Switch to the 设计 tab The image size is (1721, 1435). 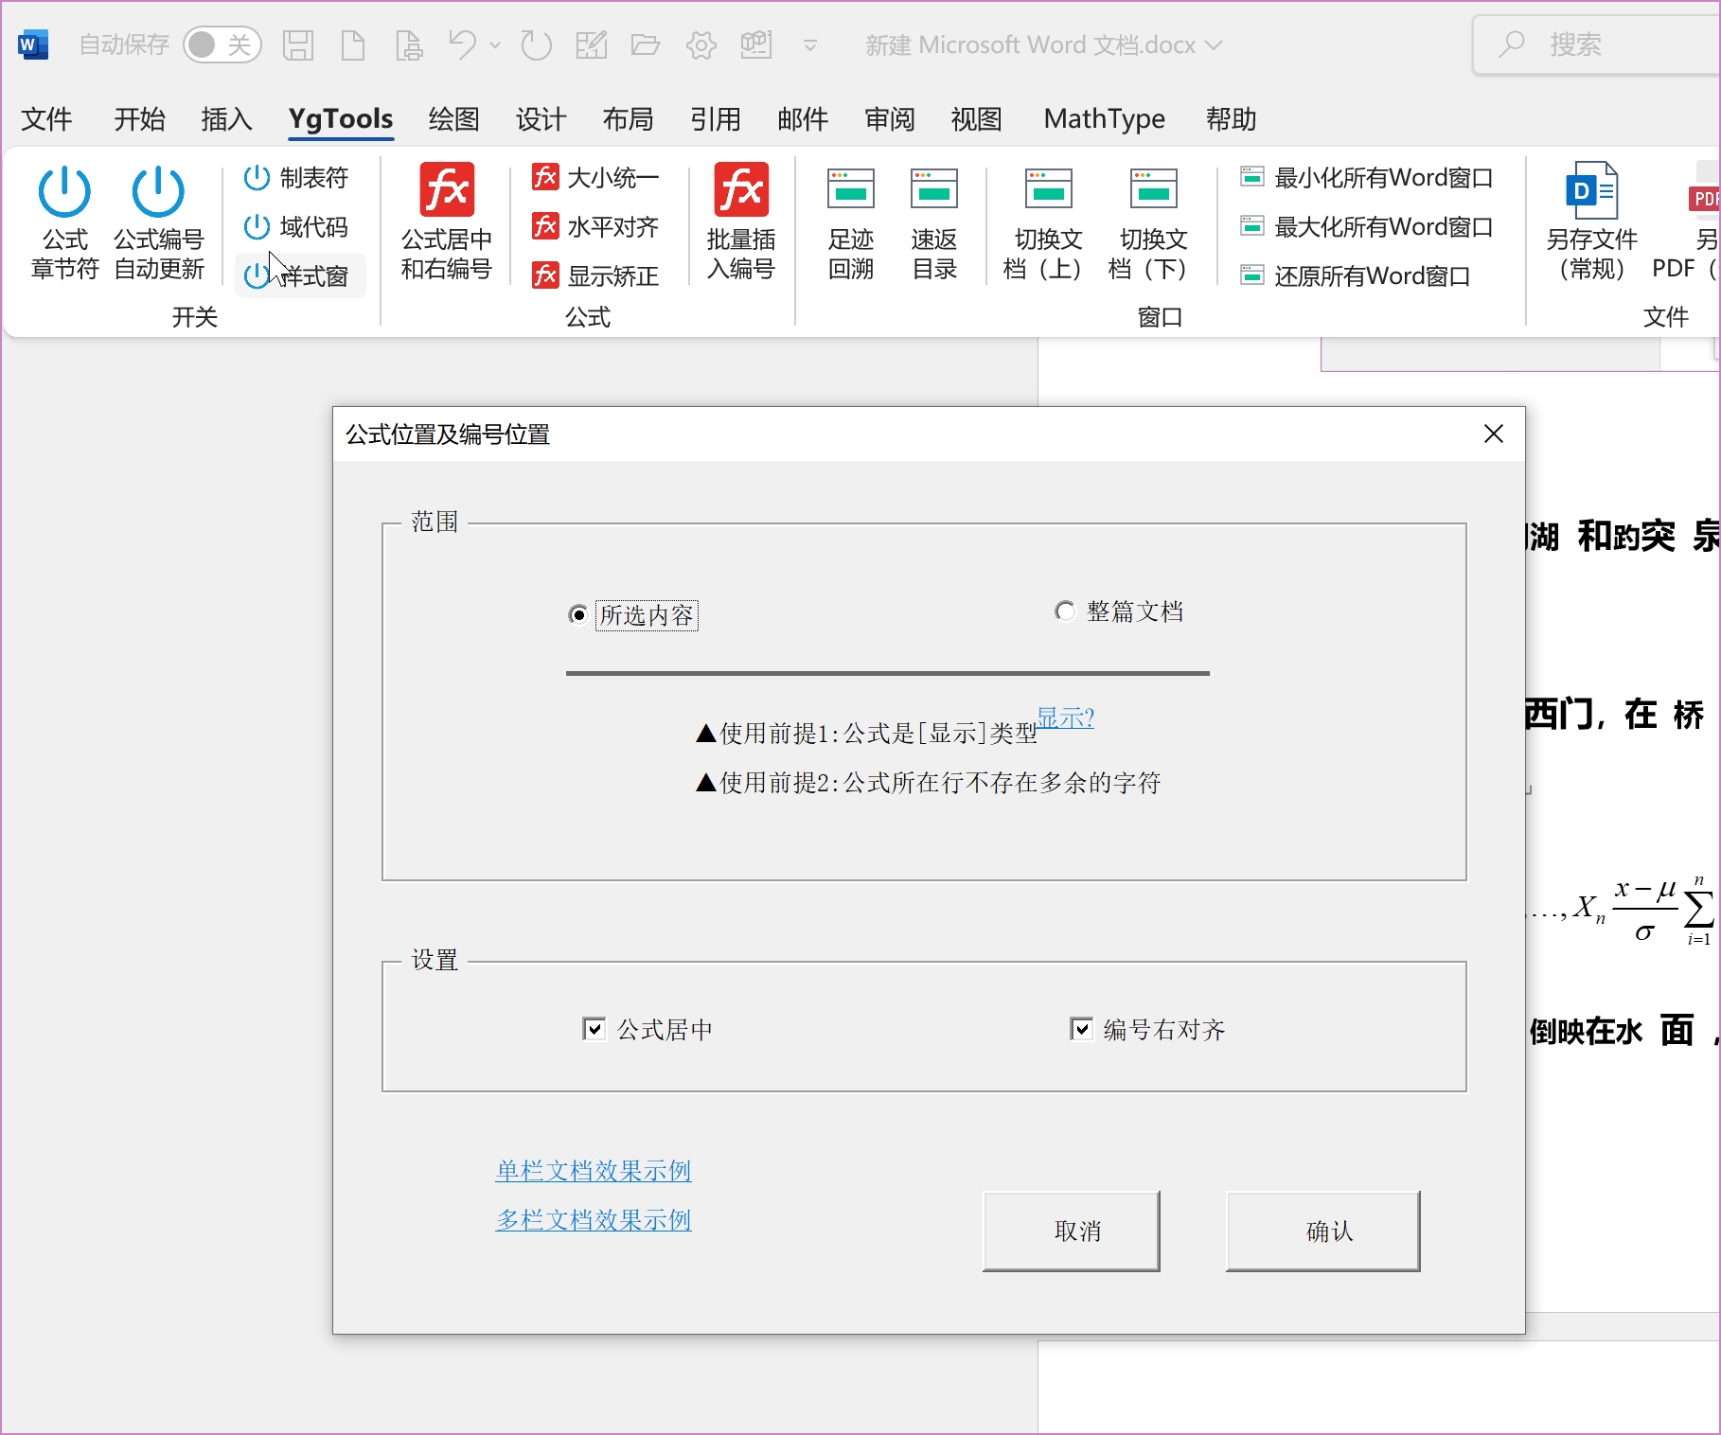tap(541, 119)
